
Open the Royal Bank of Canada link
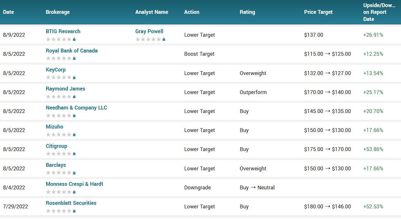(x=72, y=51)
